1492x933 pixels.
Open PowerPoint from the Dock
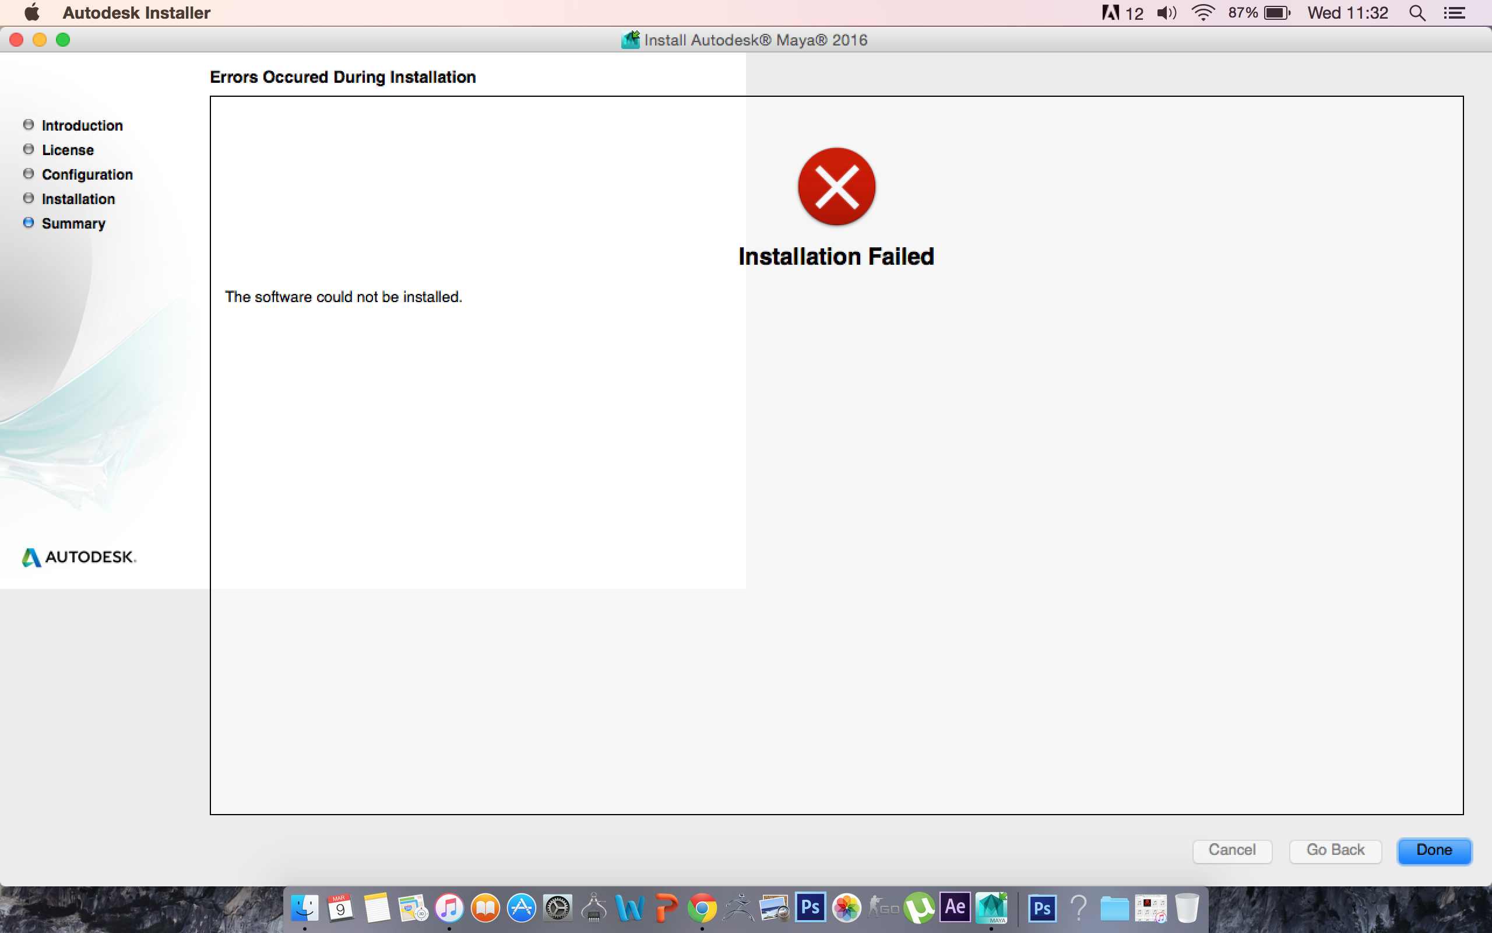point(666,909)
